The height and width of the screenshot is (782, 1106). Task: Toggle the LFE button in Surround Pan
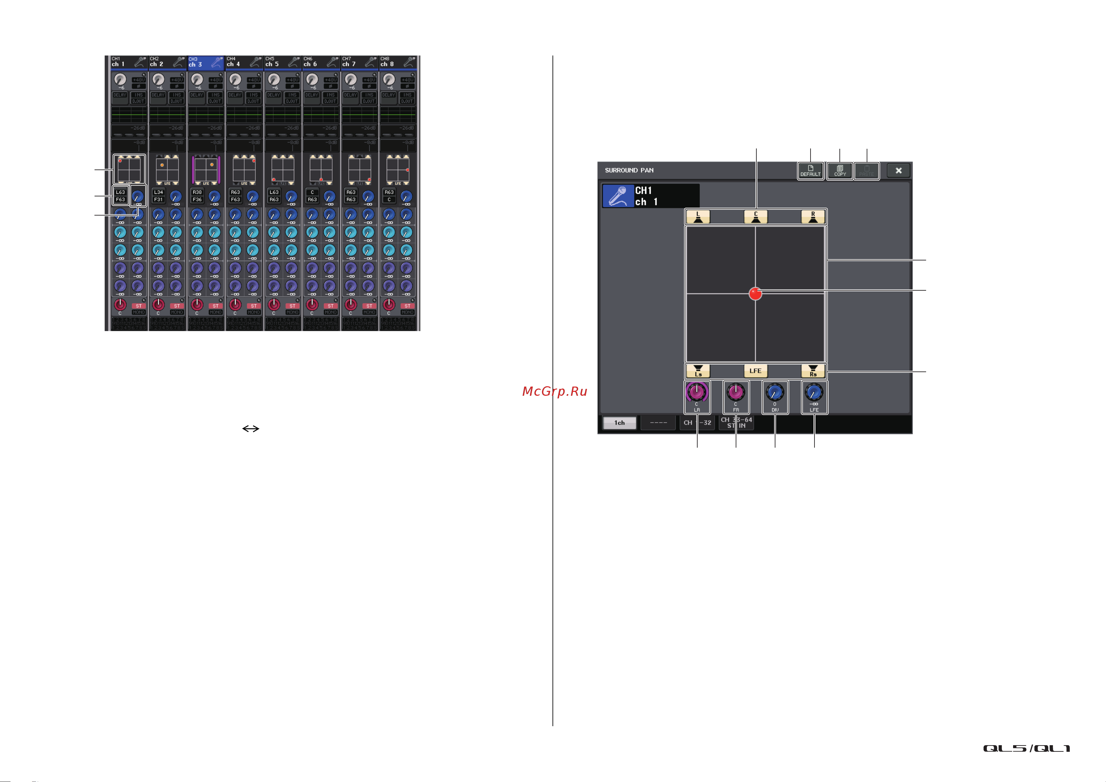755,371
